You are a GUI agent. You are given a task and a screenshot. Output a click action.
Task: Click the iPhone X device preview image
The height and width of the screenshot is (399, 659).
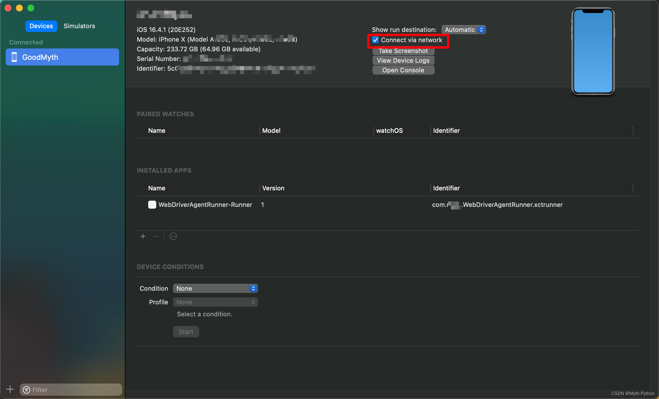pos(593,51)
